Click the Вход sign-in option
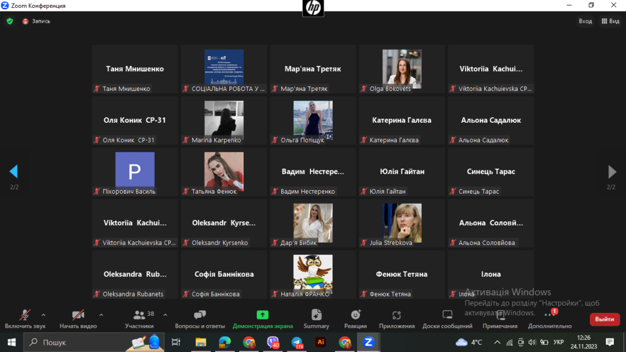Screen dimensions: 626x352 585,21
